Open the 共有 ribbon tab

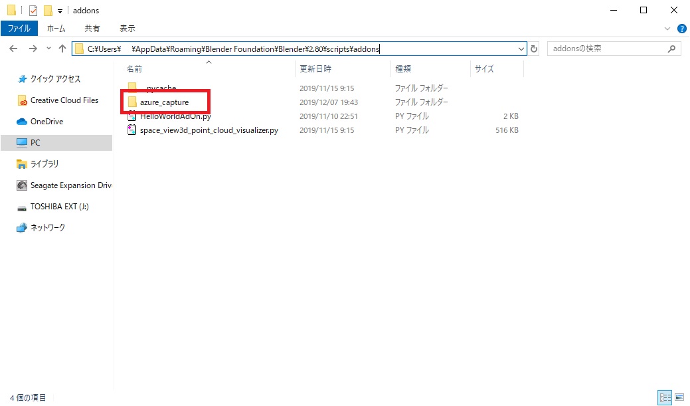[92, 28]
